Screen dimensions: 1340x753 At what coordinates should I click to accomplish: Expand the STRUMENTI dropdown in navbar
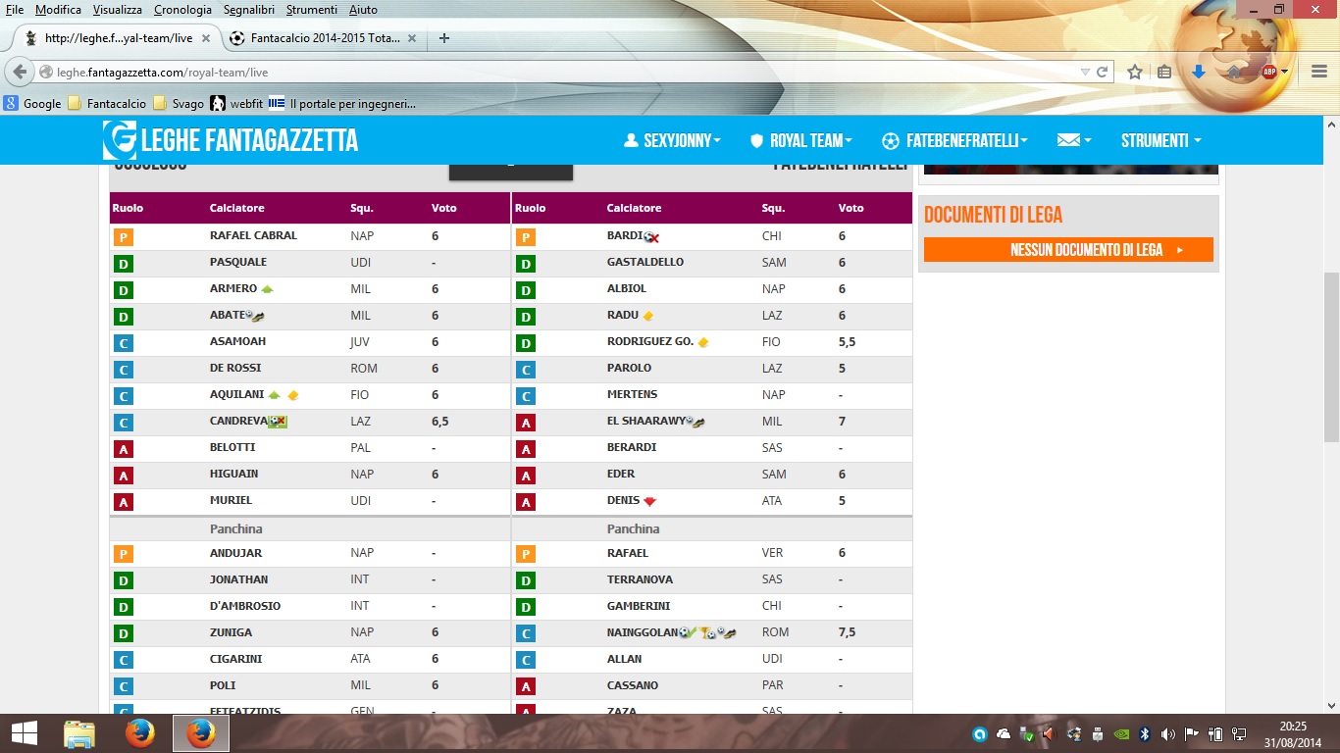point(1160,140)
